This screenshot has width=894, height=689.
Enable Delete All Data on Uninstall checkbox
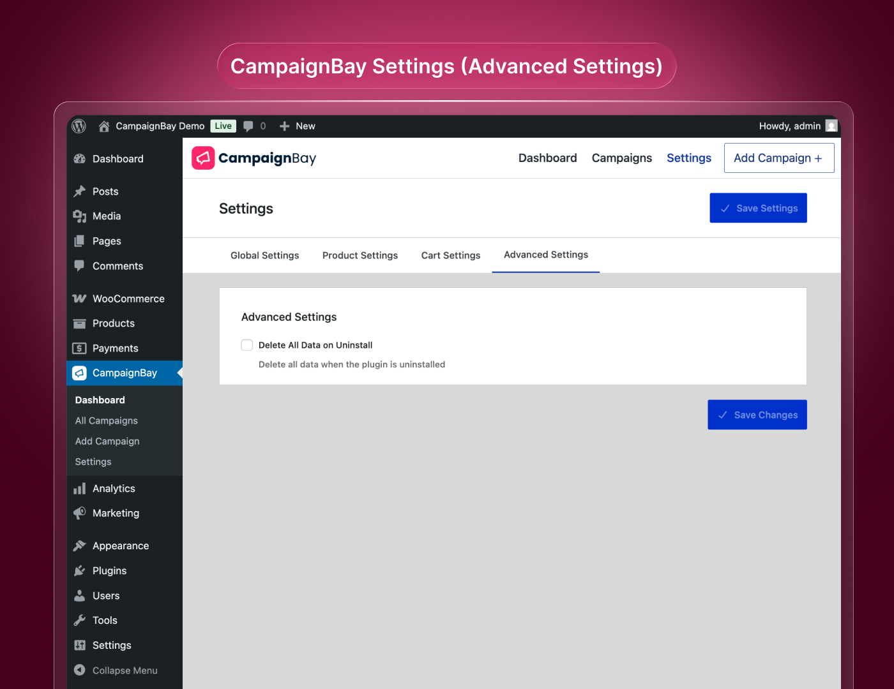[x=247, y=345]
